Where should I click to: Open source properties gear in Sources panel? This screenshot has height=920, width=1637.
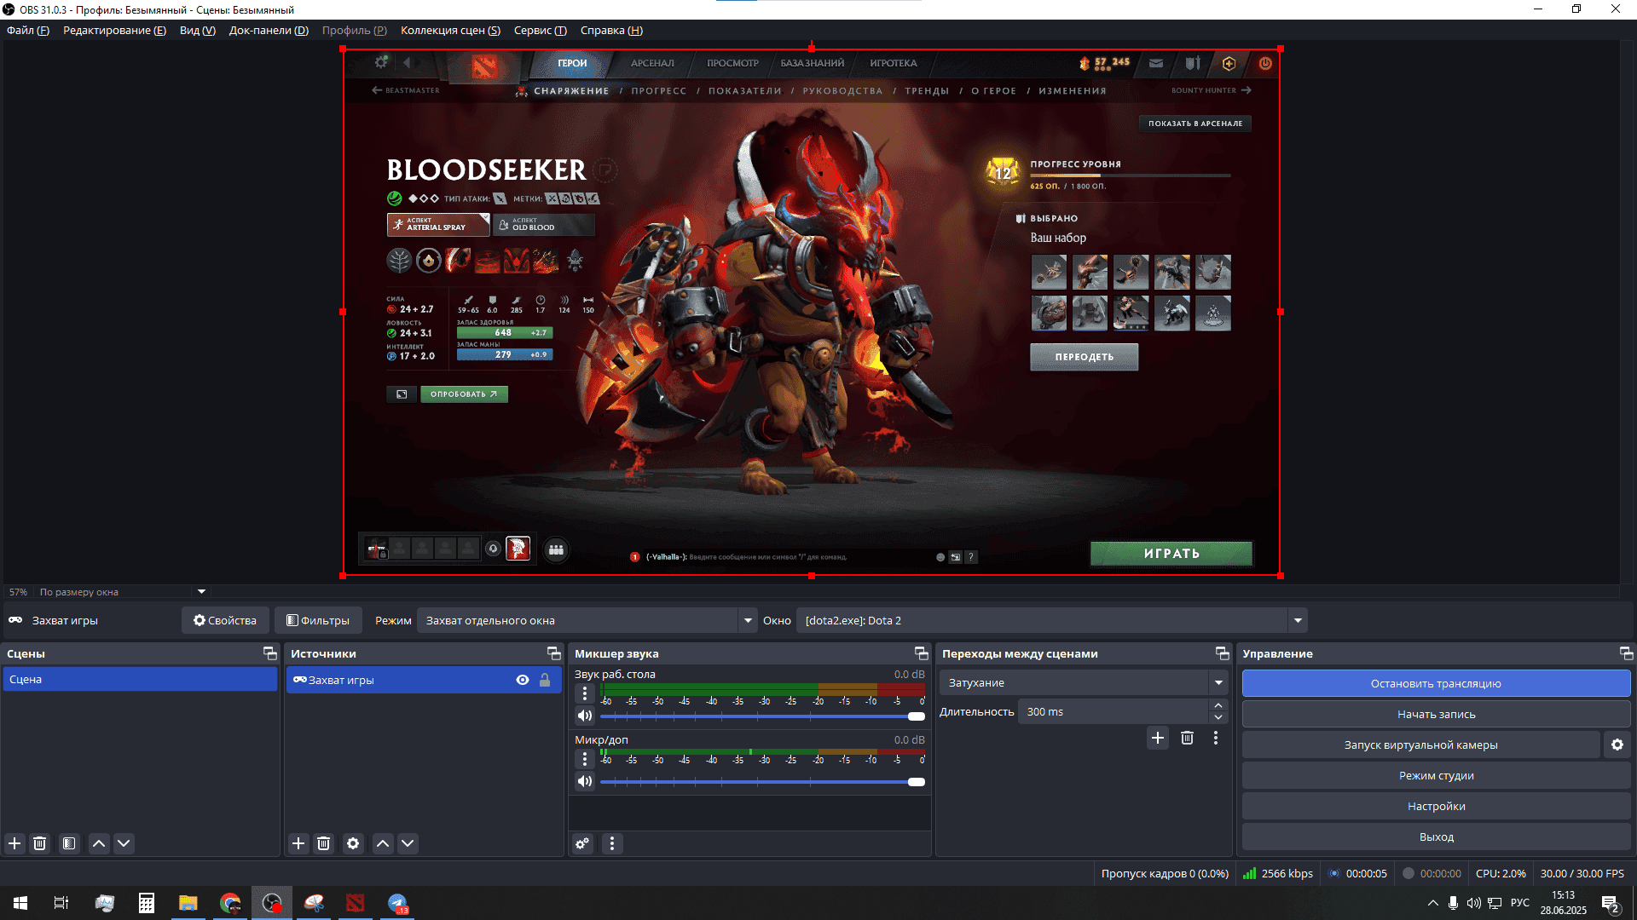click(353, 843)
